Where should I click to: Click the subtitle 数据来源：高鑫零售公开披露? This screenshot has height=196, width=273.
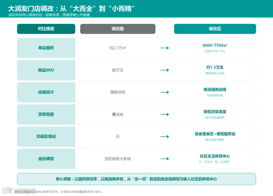68,15
